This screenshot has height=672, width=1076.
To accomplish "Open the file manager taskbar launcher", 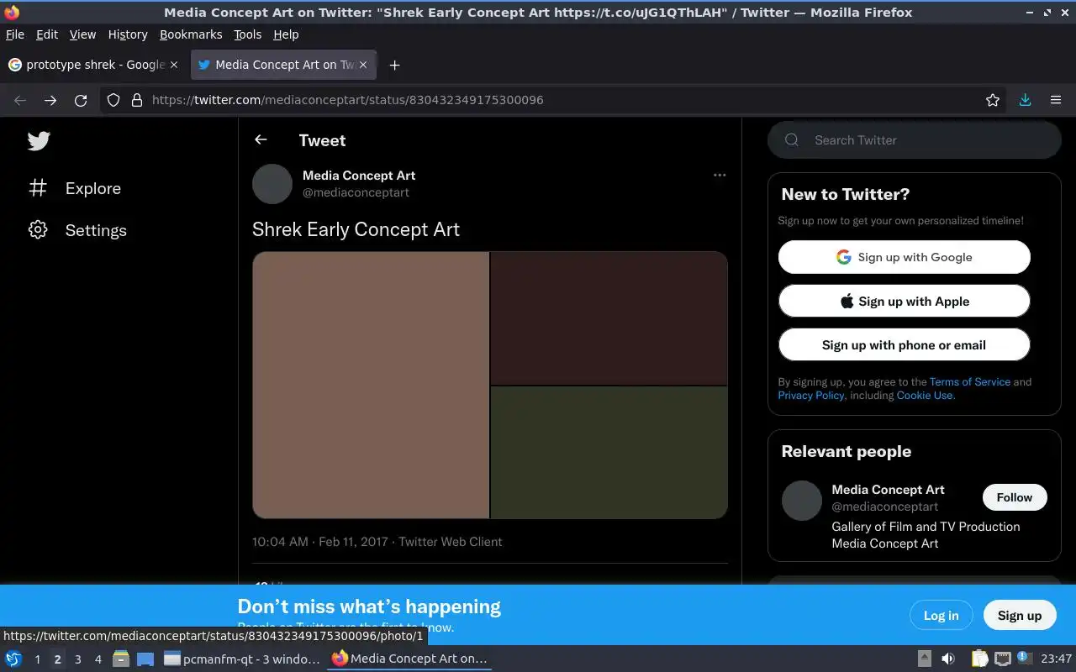I will [121, 659].
